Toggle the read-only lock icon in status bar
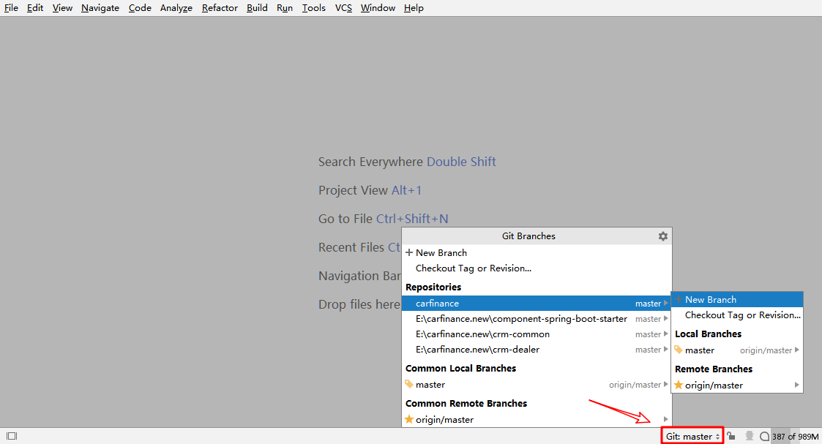The width and height of the screenshot is (822, 444). pos(731,436)
